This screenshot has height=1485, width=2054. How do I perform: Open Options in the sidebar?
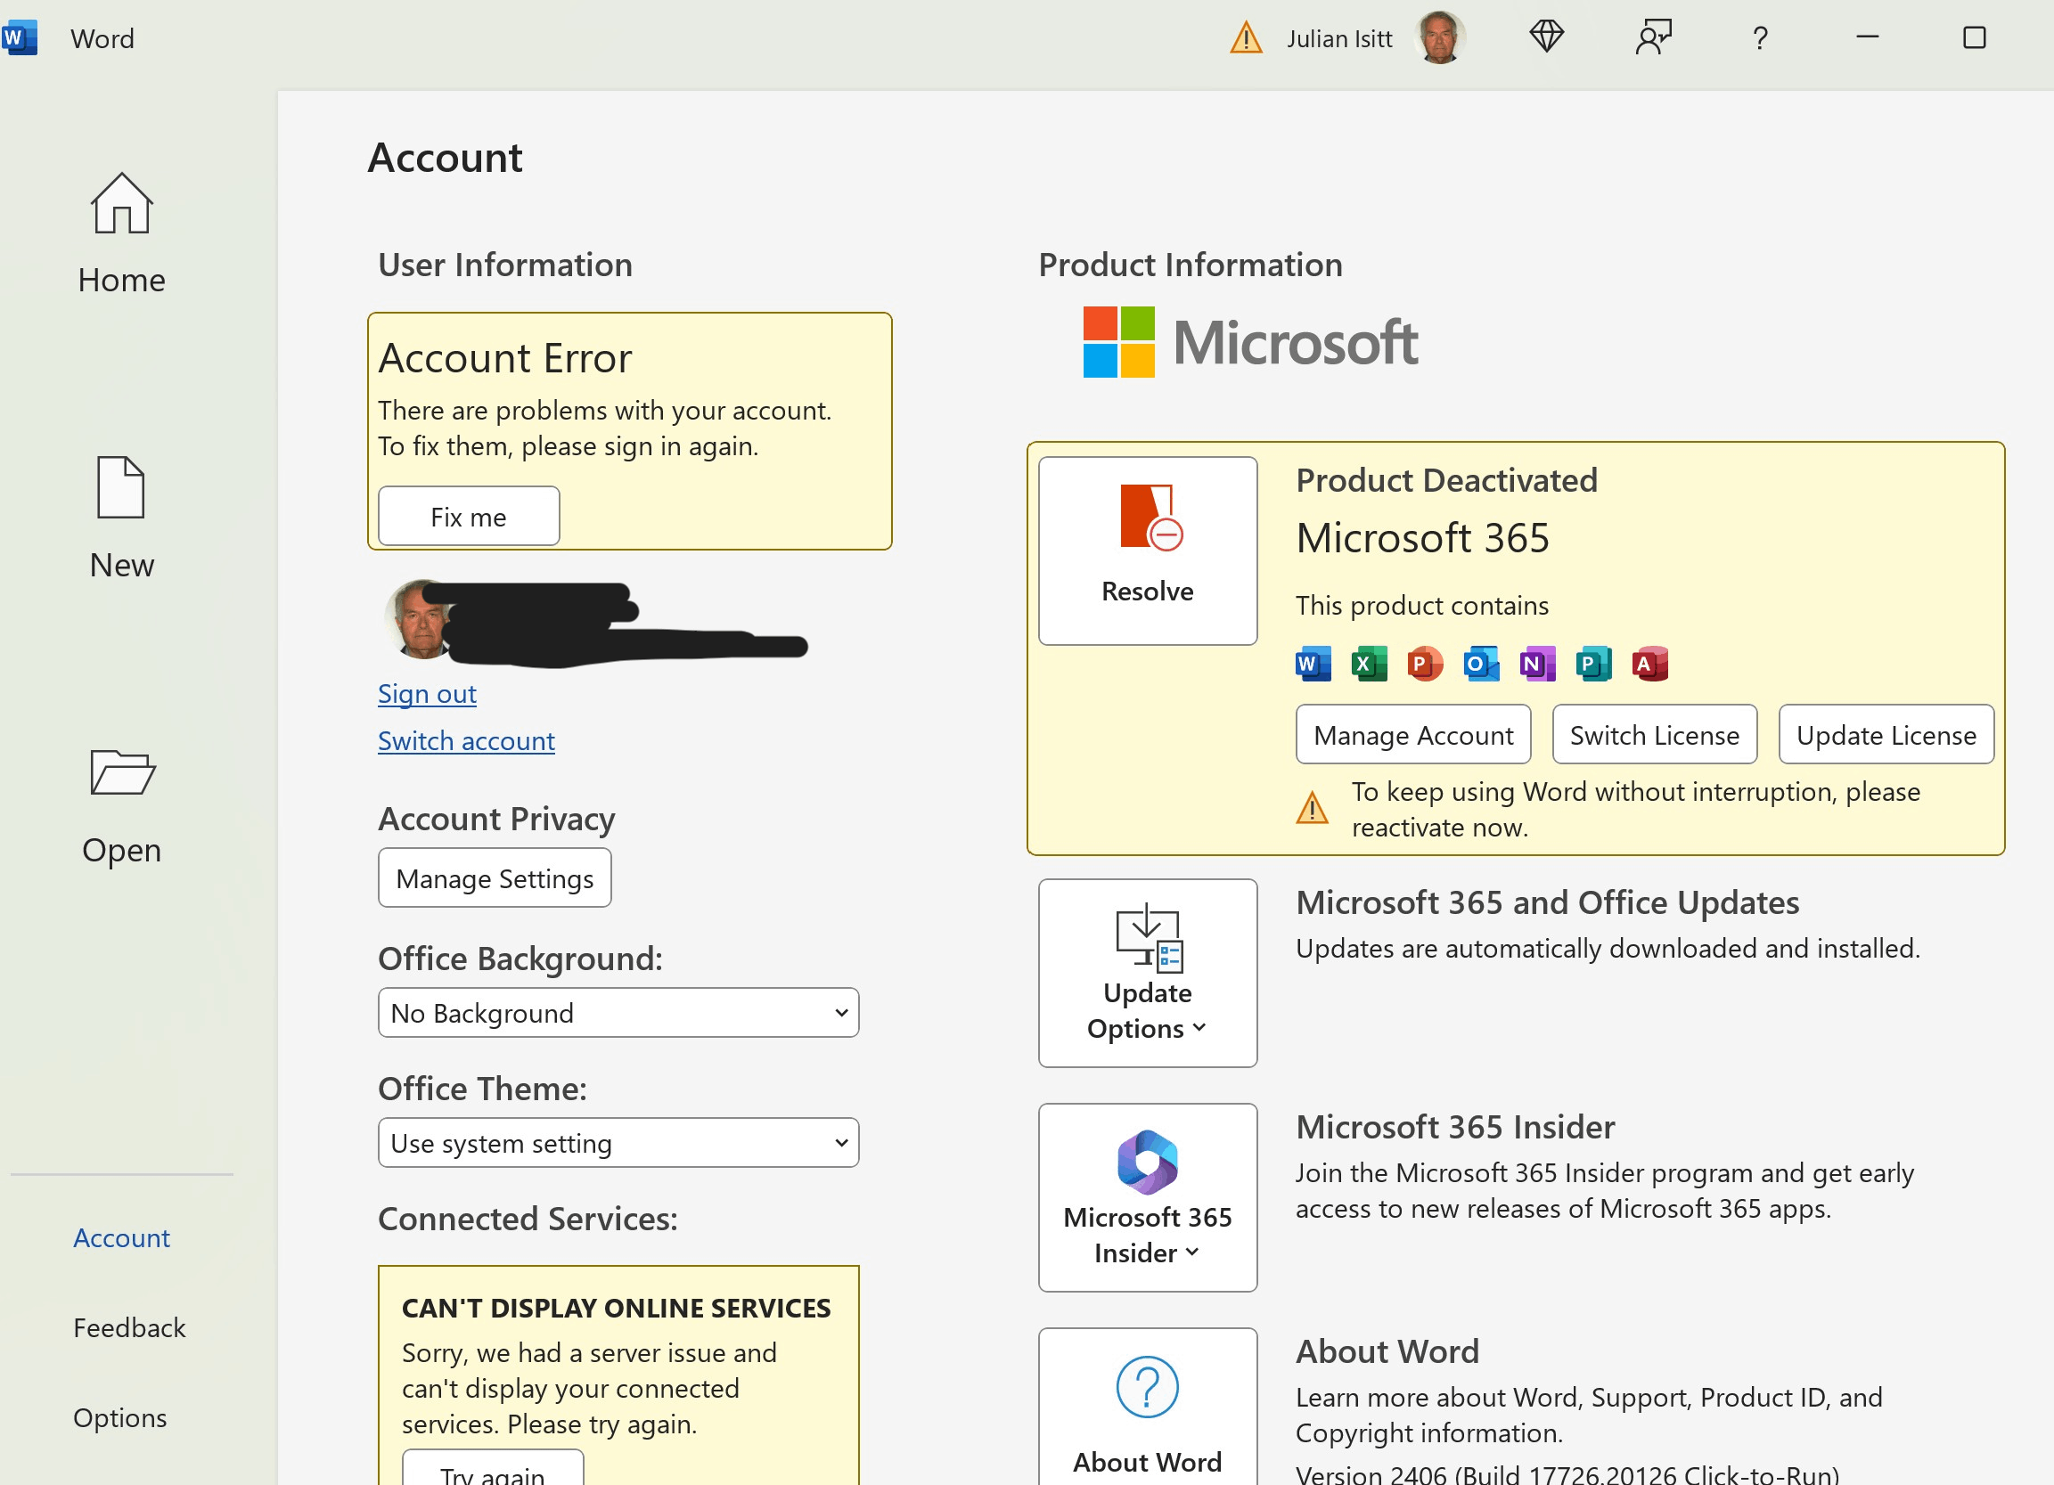[x=119, y=1418]
